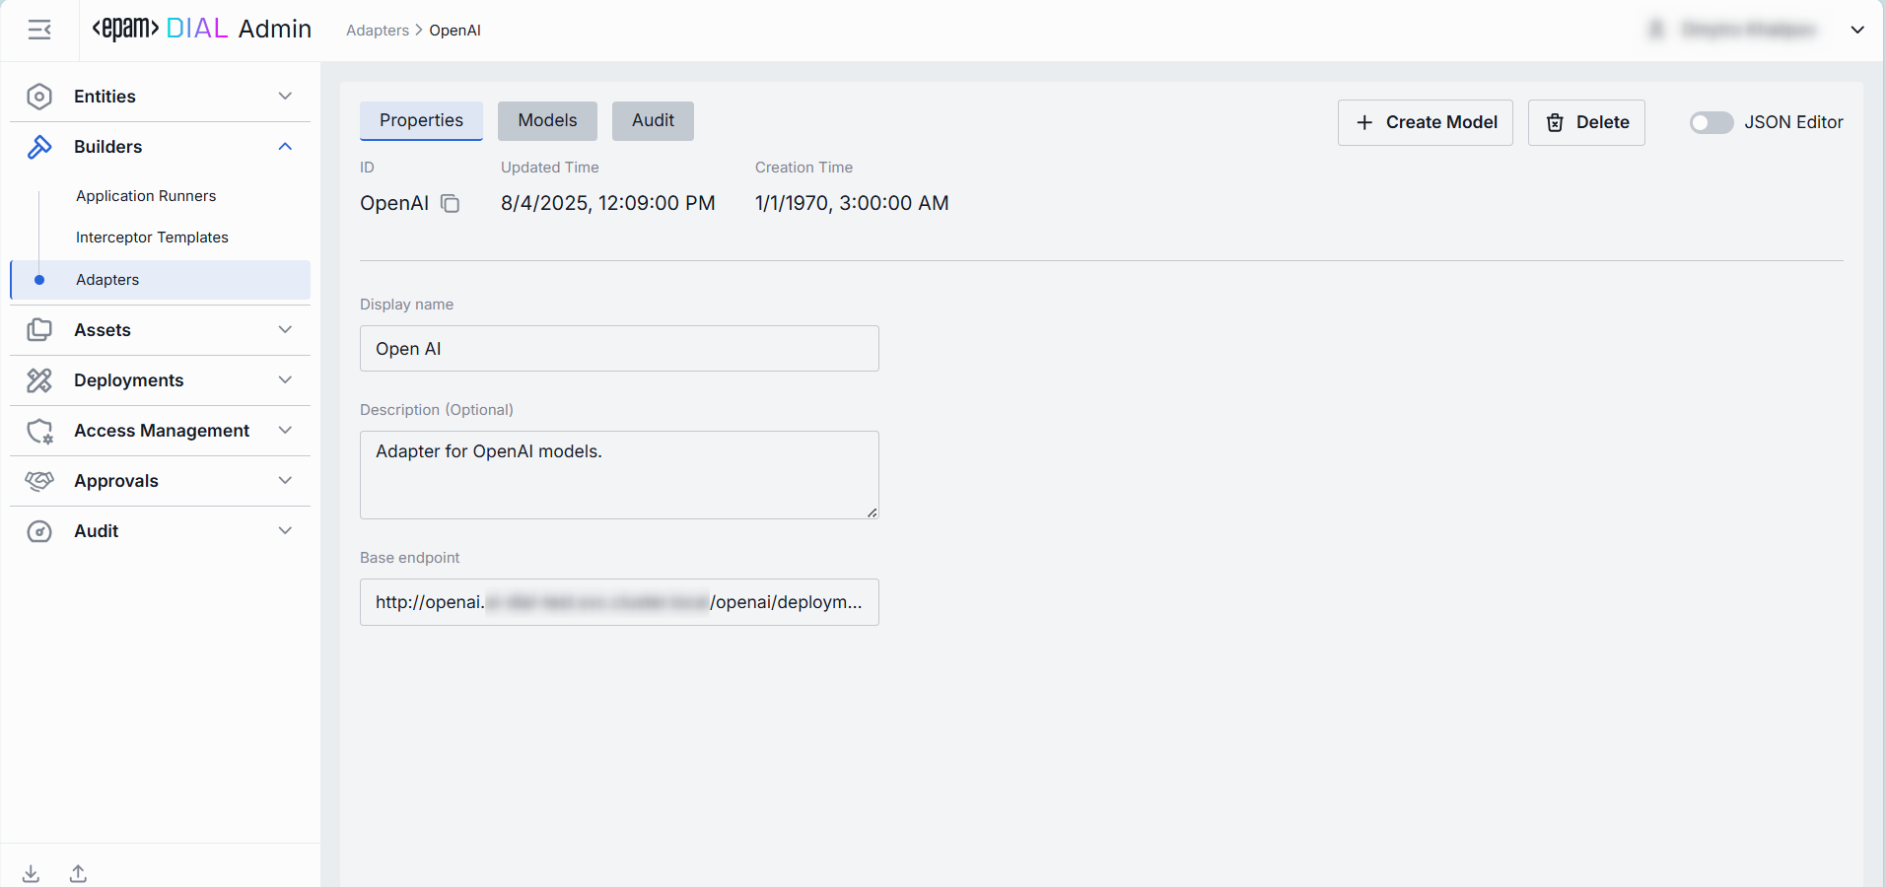Click the Create Model button

coord(1425,122)
